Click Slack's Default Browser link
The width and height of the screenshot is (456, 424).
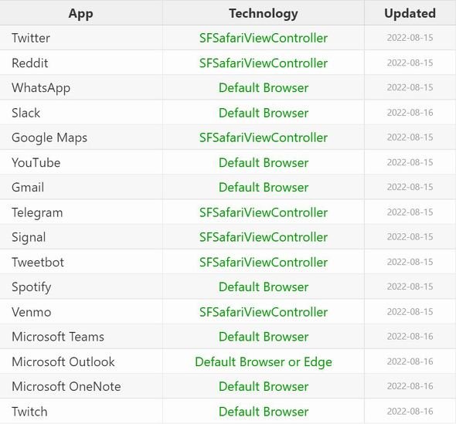264,113
